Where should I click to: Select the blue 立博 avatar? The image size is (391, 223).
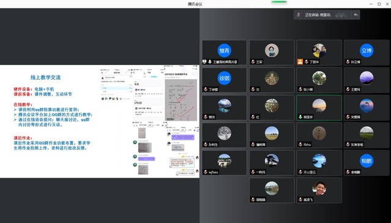tap(367, 50)
